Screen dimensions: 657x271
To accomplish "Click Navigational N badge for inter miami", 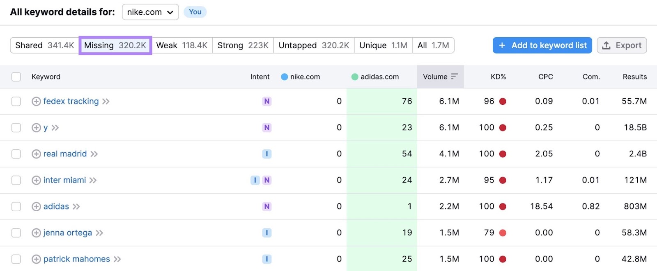I will point(267,180).
